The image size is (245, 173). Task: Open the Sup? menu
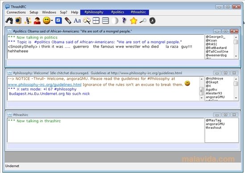(63, 12)
